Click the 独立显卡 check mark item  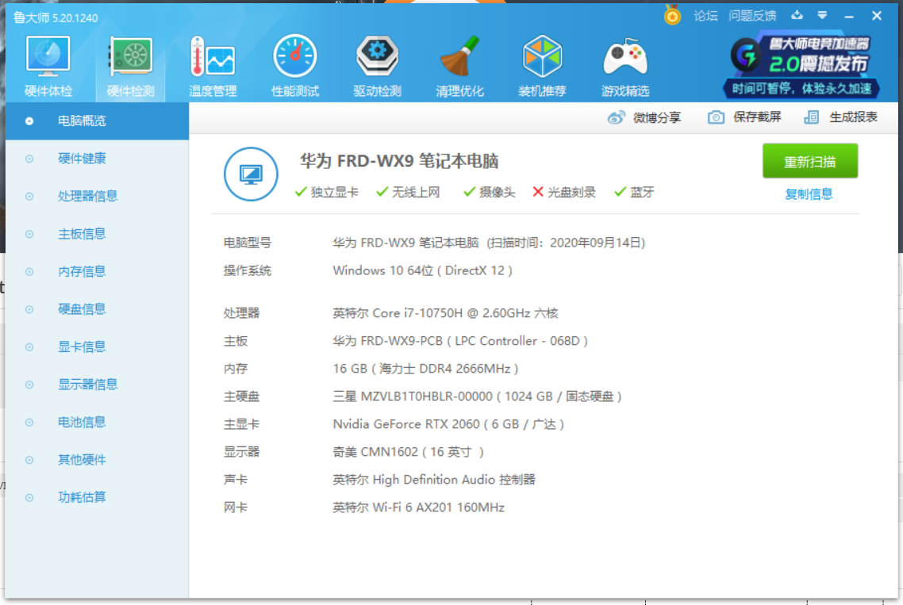pyautogui.click(x=327, y=192)
